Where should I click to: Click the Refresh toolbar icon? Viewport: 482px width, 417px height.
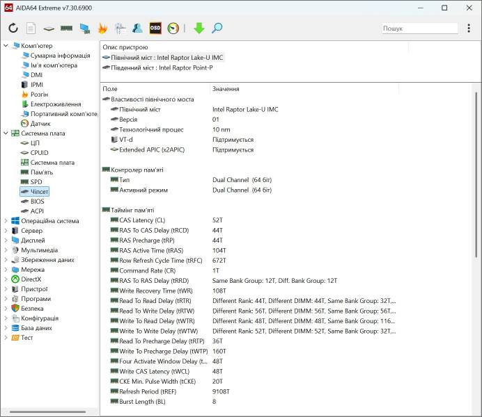[x=13, y=28]
